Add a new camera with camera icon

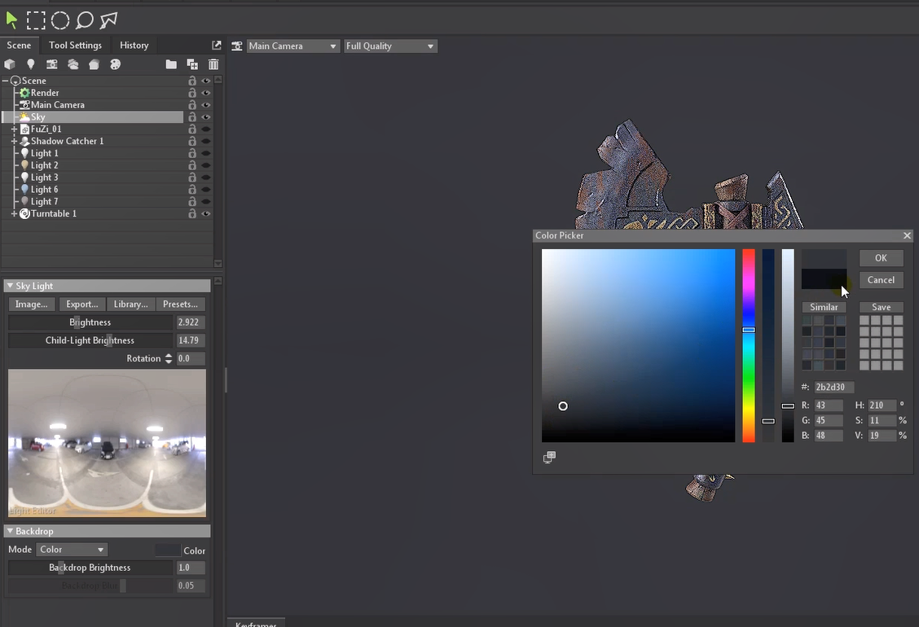pos(52,64)
